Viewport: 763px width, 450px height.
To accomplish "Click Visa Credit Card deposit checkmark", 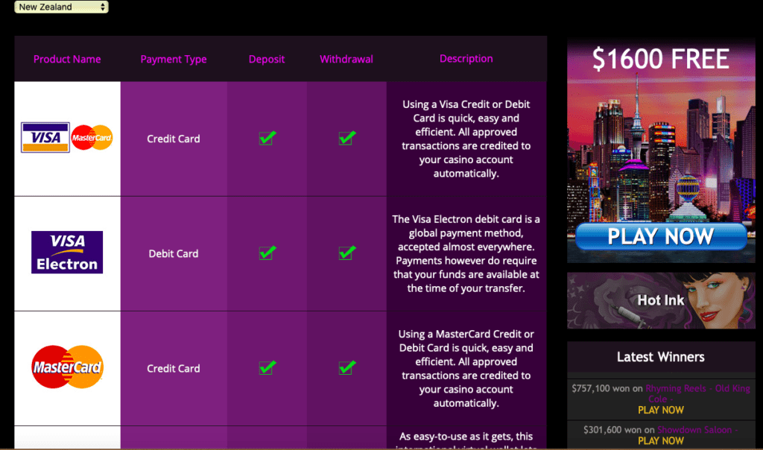I will click(x=267, y=138).
